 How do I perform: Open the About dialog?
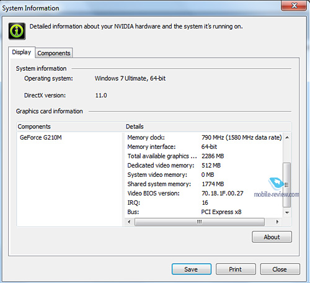coord(272,237)
